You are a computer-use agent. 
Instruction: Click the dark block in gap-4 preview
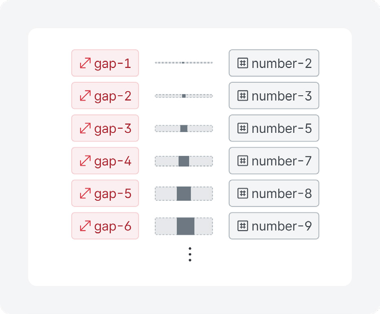click(184, 161)
